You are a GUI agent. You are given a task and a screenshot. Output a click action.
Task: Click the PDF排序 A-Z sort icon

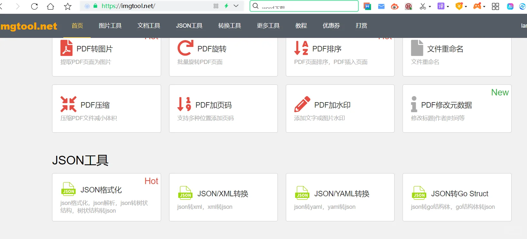click(x=301, y=48)
